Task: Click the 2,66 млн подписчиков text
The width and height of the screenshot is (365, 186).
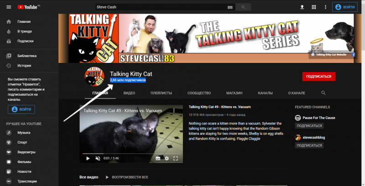Action: (128, 80)
